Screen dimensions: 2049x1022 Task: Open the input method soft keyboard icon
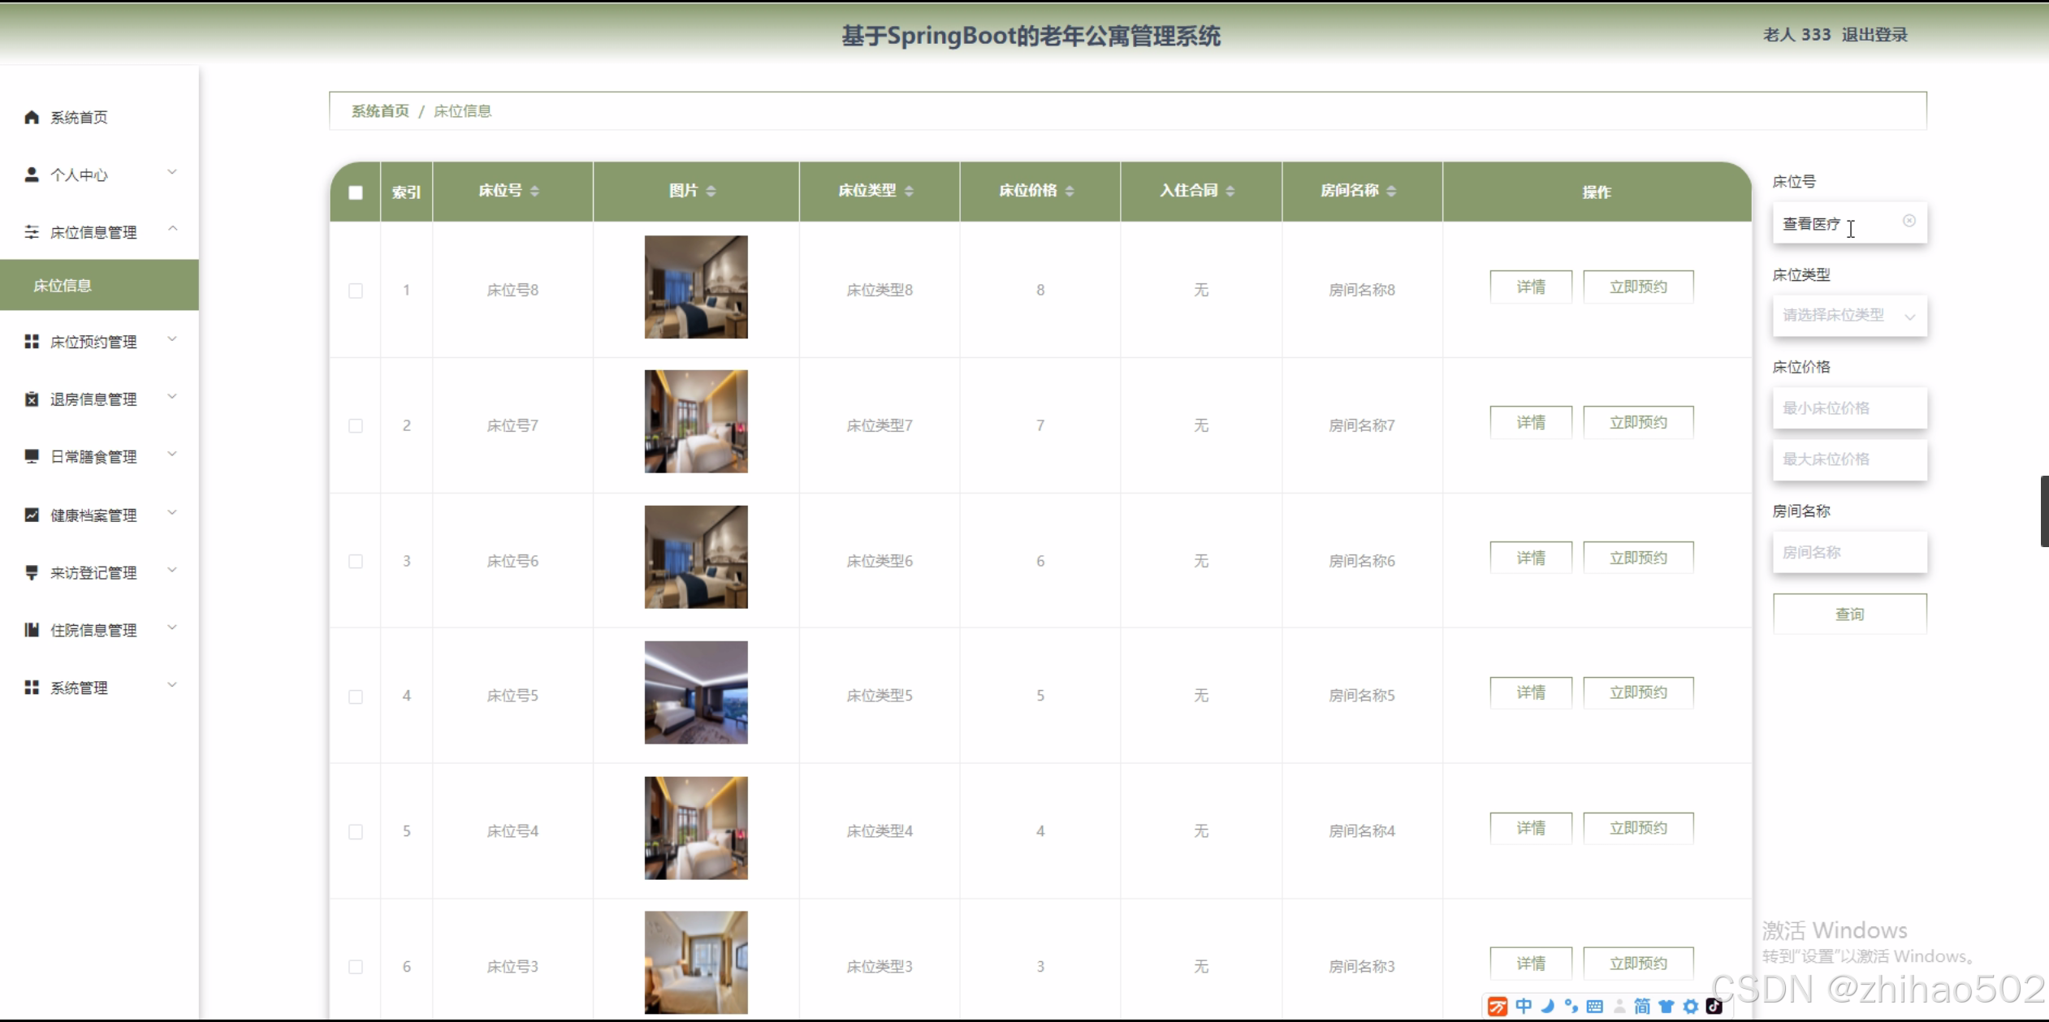pos(1594,1007)
